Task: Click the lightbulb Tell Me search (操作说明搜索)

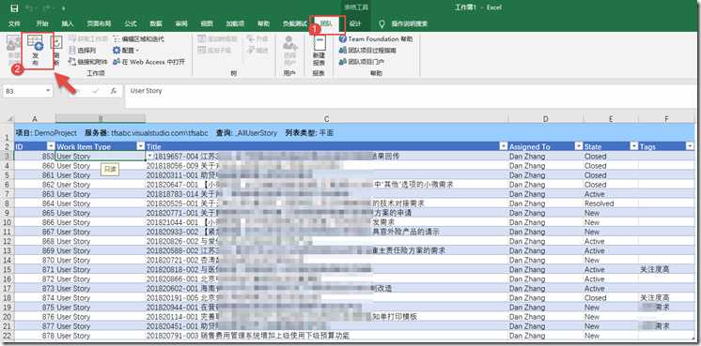Action: tap(403, 23)
